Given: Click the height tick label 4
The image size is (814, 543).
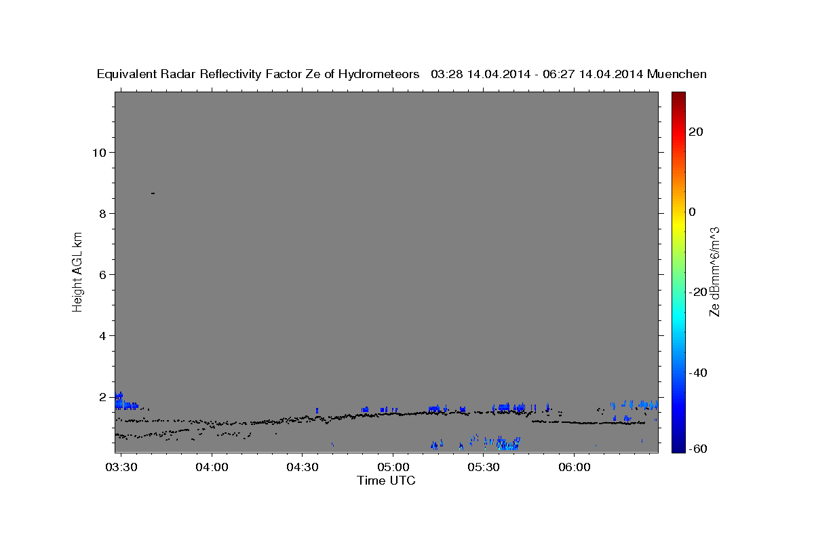Looking at the screenshot, I should (x=101, y=335).
